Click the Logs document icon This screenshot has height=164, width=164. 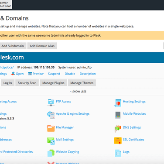(118, 153)
